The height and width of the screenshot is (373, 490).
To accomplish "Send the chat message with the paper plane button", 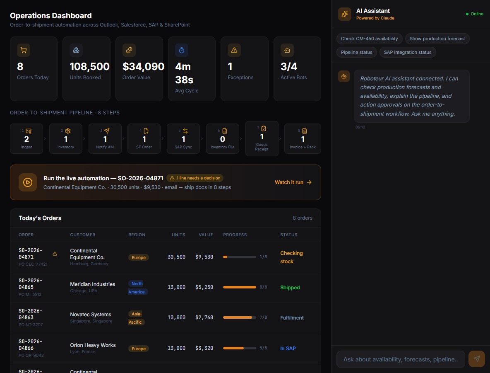I will tap(477, 359).
